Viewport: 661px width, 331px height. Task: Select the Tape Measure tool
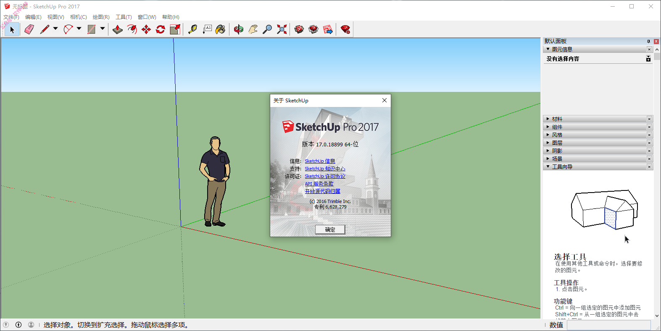point(192,29)
